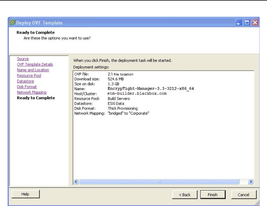
Task: Select the Ready to Complete step in sidebar
Action: [36, 98]
